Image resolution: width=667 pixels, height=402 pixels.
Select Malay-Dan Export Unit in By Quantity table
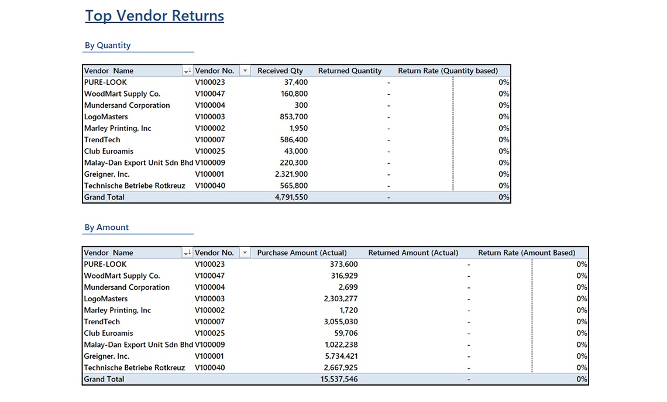click(x=138, y=163)
